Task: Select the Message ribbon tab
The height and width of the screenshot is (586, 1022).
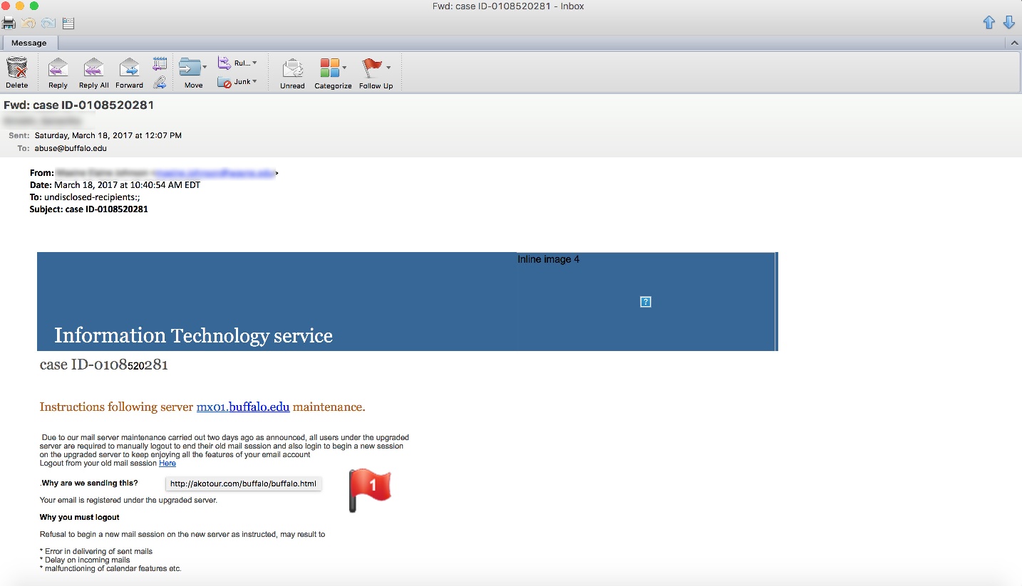Action: click(29, 43)
